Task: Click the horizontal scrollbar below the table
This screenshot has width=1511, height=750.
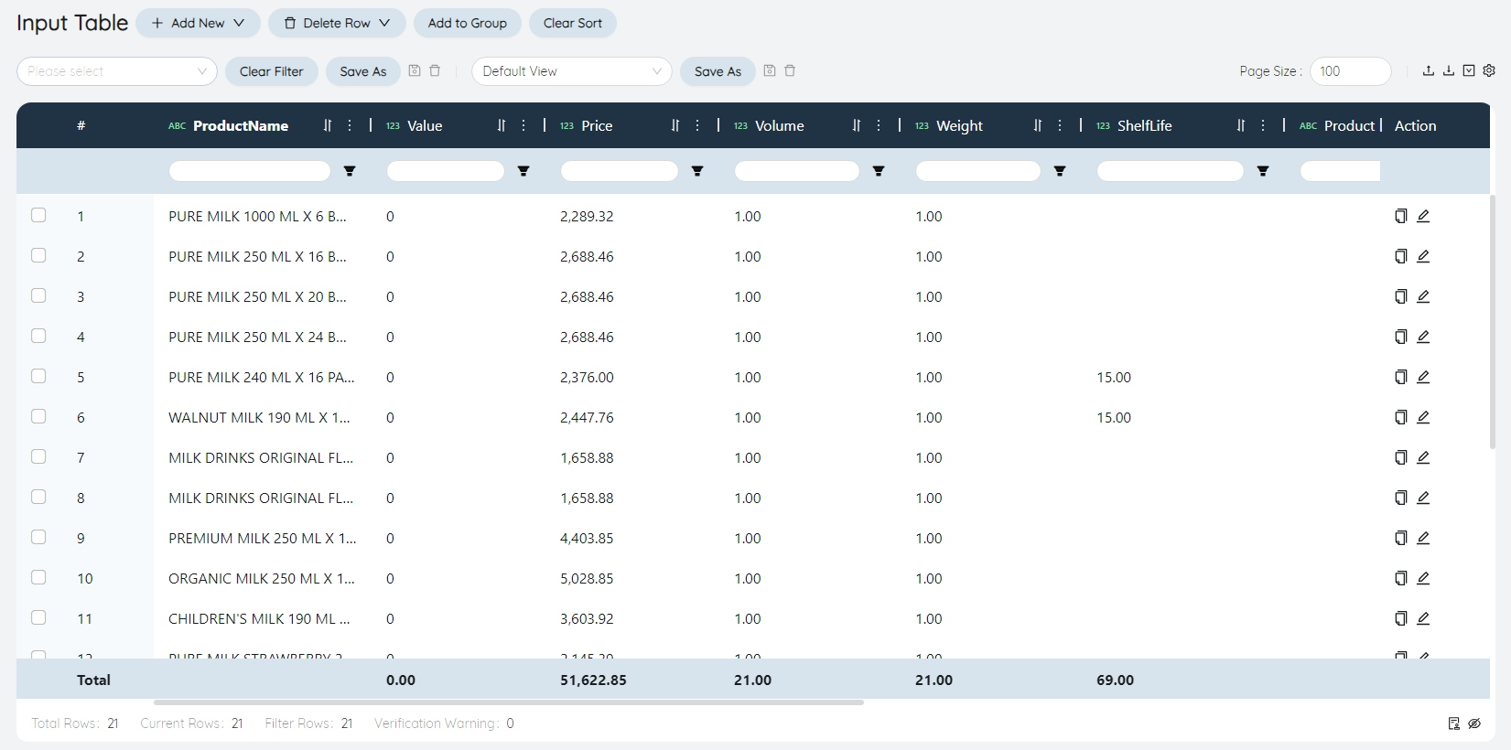Action: (x=509, y=702)
